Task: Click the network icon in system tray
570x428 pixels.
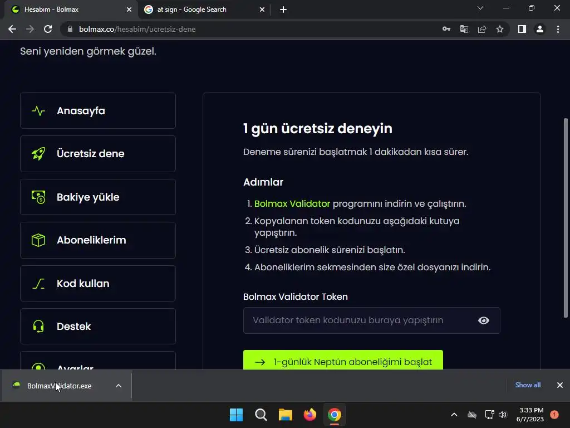Action: 489,415
